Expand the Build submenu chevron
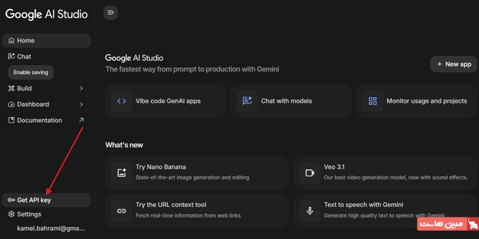This screenshot has width=479, height=239. 81,88
